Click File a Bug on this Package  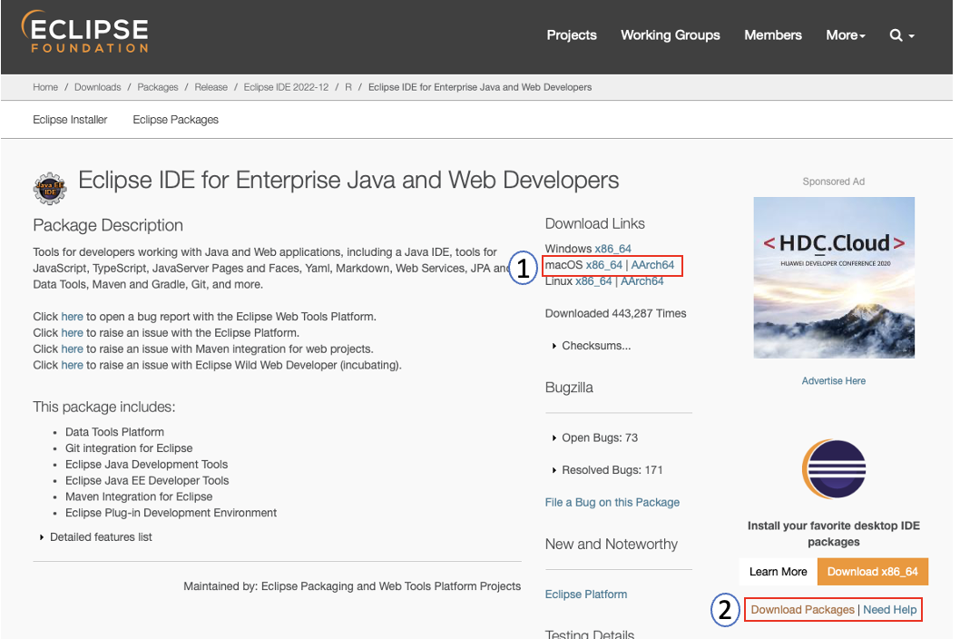coord(612,502)
